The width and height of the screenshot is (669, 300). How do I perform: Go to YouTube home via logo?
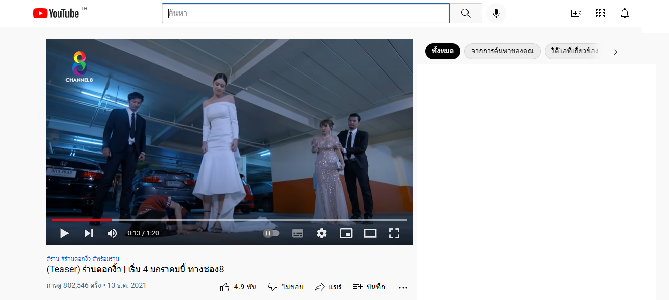point(56,13)
